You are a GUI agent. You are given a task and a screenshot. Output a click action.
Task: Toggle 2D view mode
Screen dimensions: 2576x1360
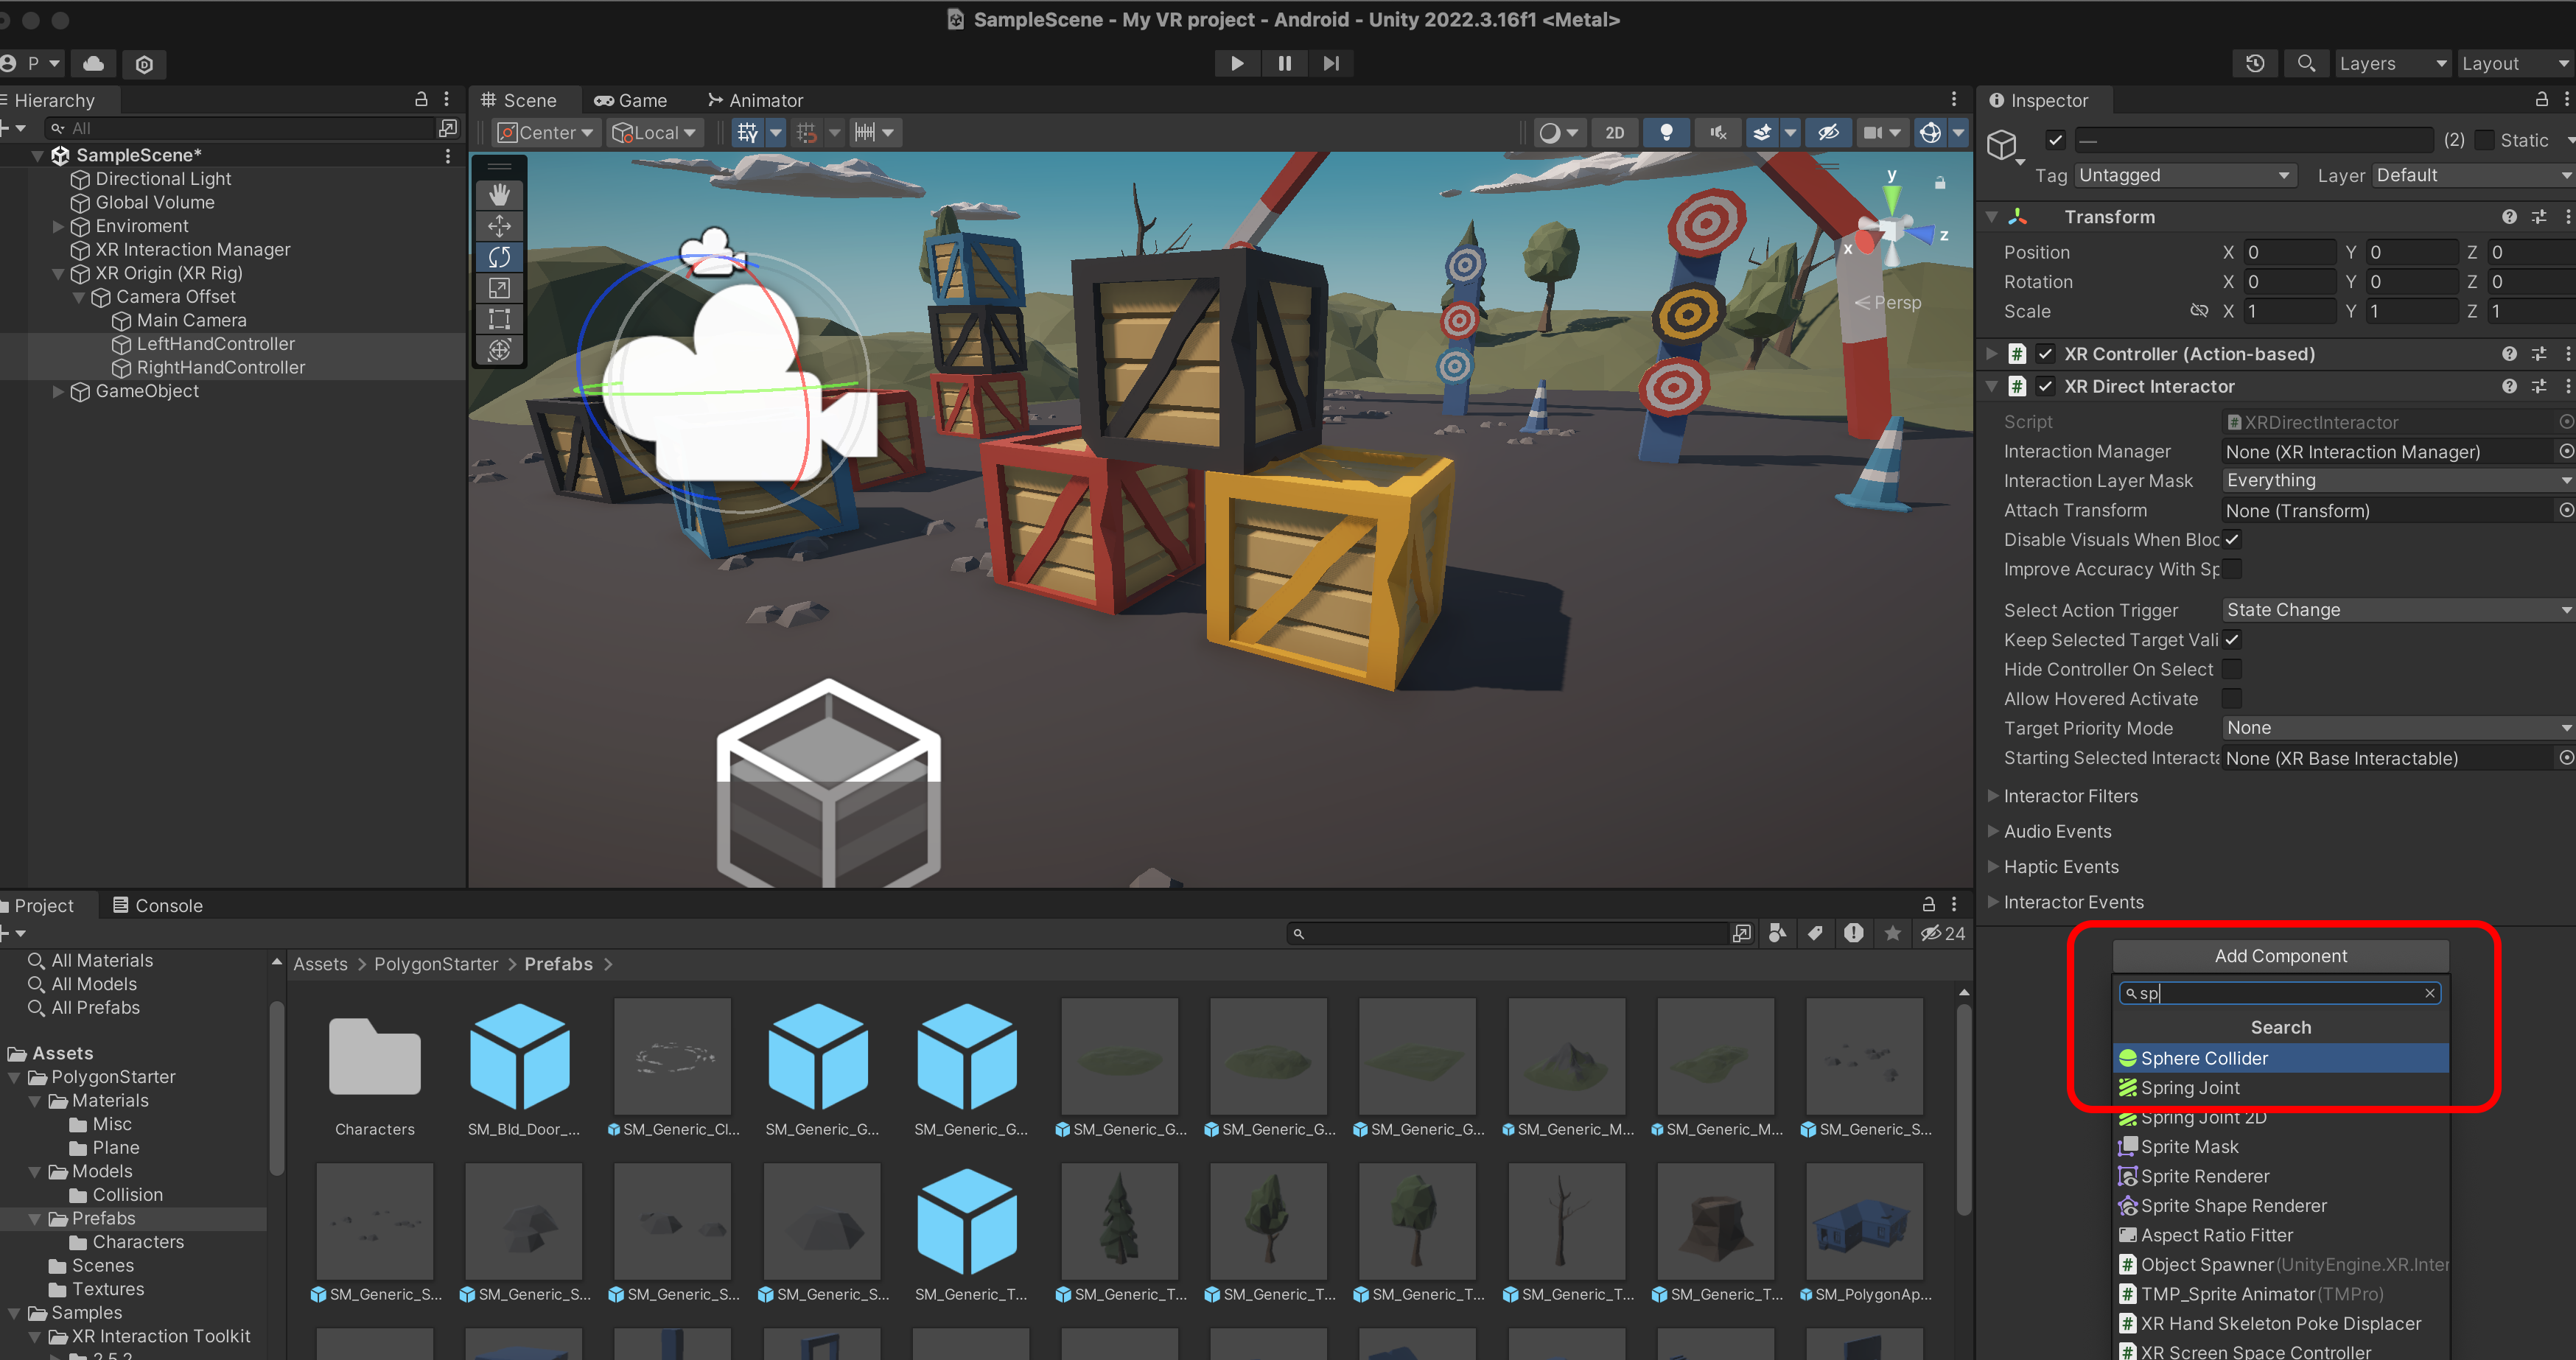click(x=1614, y=132)
